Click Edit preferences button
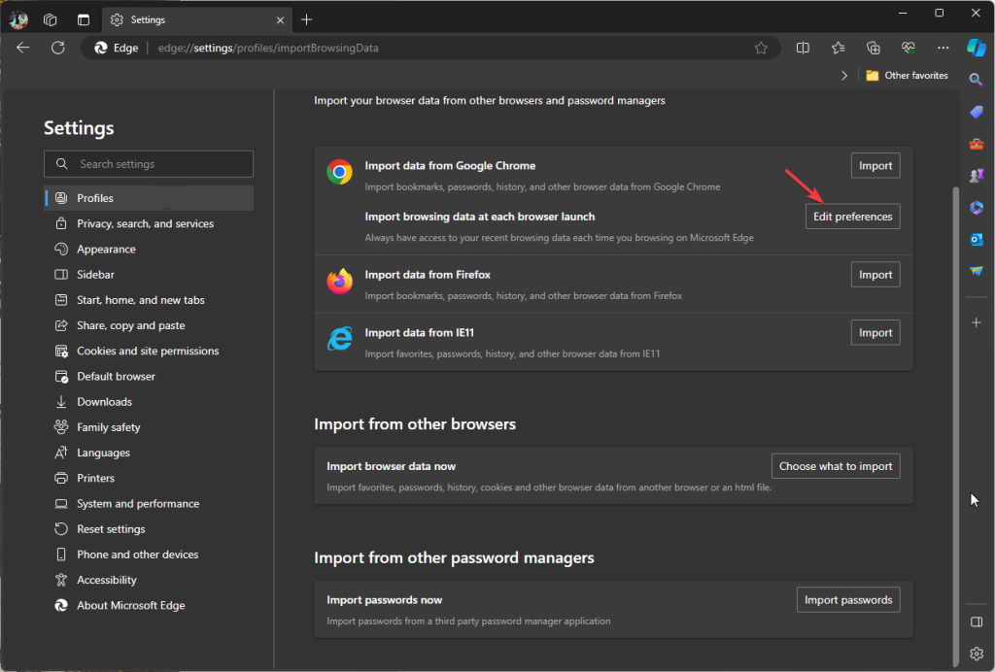 point(852,217)
